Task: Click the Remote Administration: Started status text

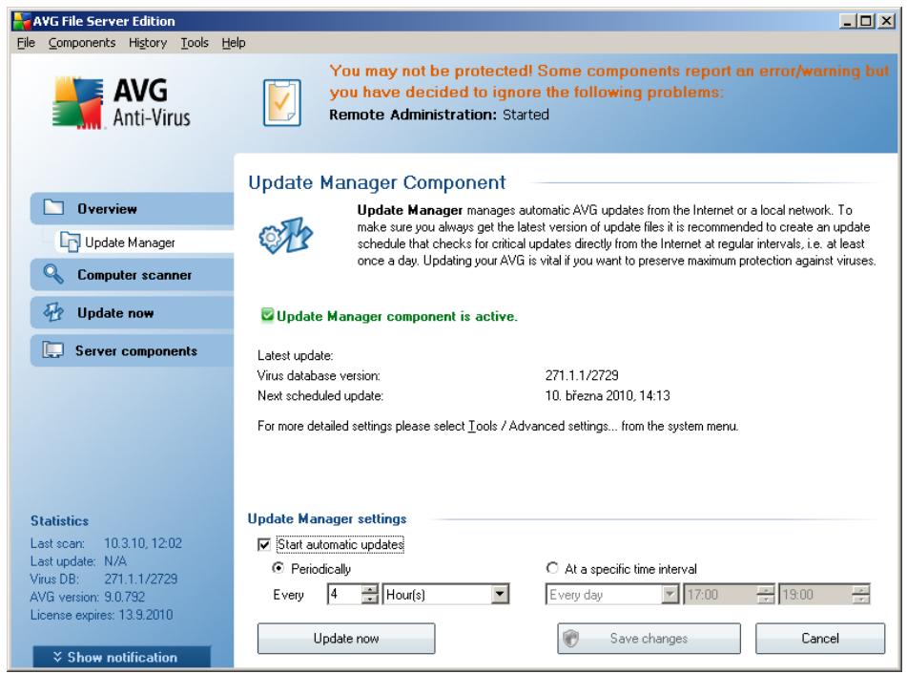Action: tap(439, 115)
